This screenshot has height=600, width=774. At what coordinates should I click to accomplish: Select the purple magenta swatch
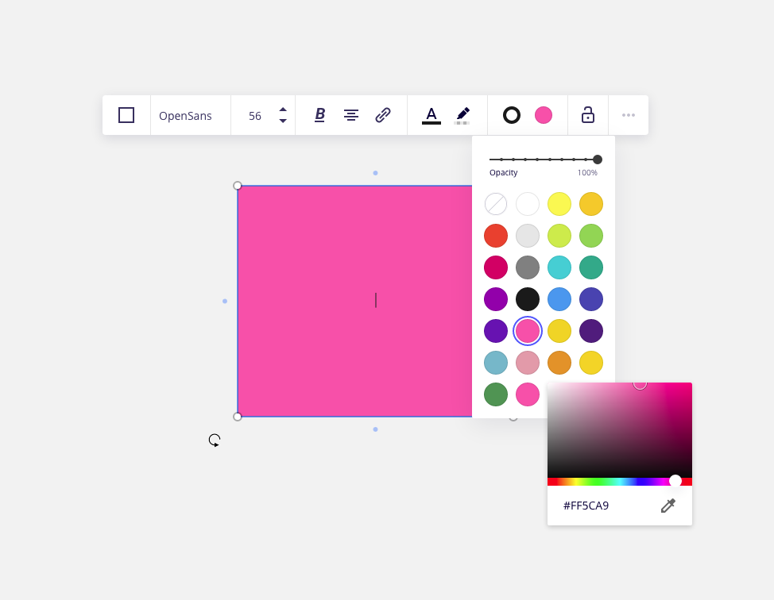coord(496,299)
